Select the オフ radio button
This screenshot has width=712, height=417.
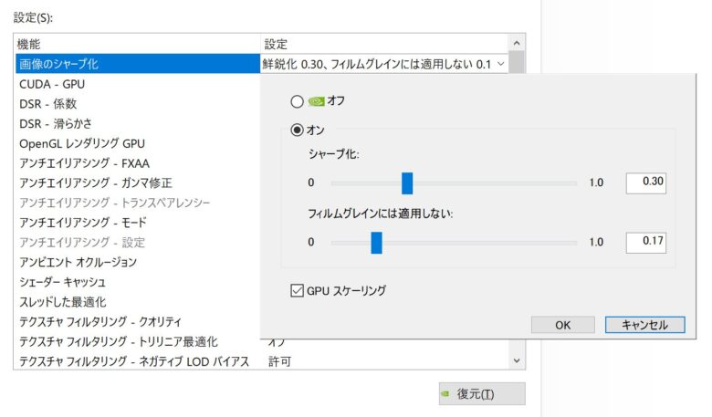pyautogui.click(x=297, y=101)
